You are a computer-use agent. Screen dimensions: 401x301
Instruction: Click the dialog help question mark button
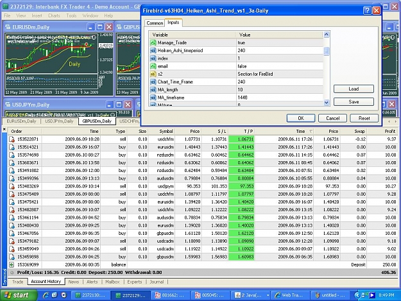coord(367,10)
